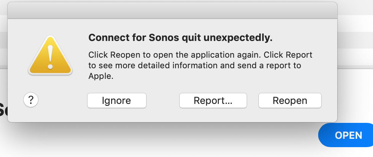The height and width of the screenshot is (157, 373).
Task: Click the word 'Apple.' in the message
Action: click(x=101, y=76)
